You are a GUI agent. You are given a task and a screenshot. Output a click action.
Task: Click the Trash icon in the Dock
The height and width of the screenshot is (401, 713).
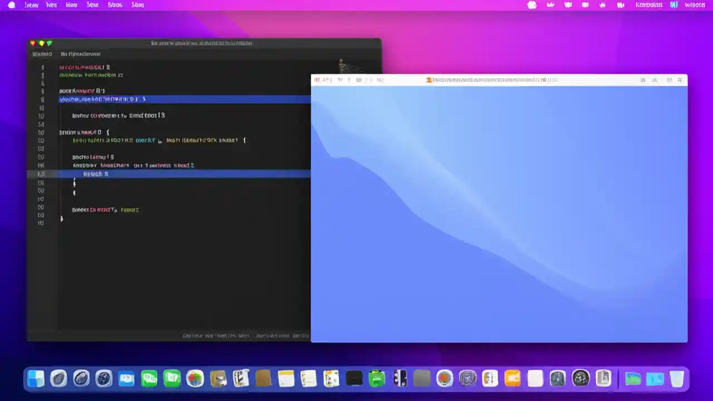pyautogui.click(x=677, y=379)
